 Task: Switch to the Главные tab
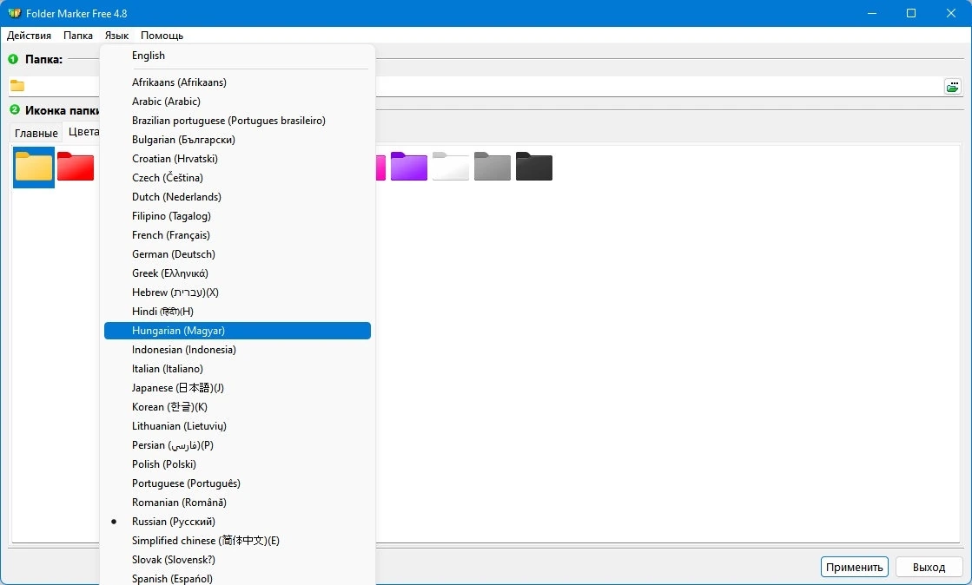[36, 133]
